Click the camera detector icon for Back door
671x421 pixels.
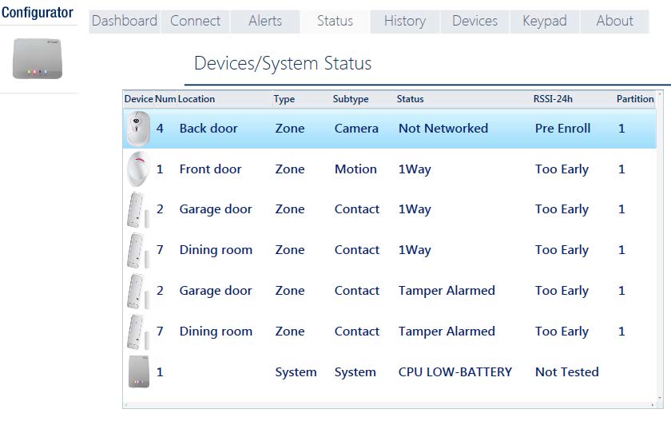(138, 129)
